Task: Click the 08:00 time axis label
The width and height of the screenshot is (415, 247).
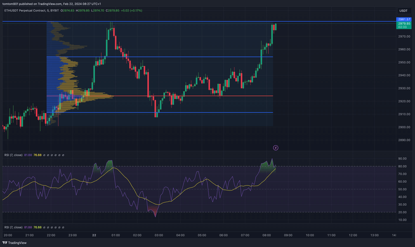Action: point(267,235)
